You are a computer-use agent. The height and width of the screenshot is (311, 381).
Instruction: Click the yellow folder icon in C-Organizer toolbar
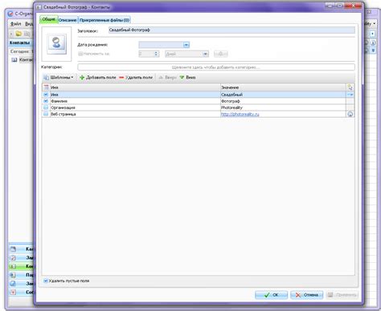tap(18, 34)
